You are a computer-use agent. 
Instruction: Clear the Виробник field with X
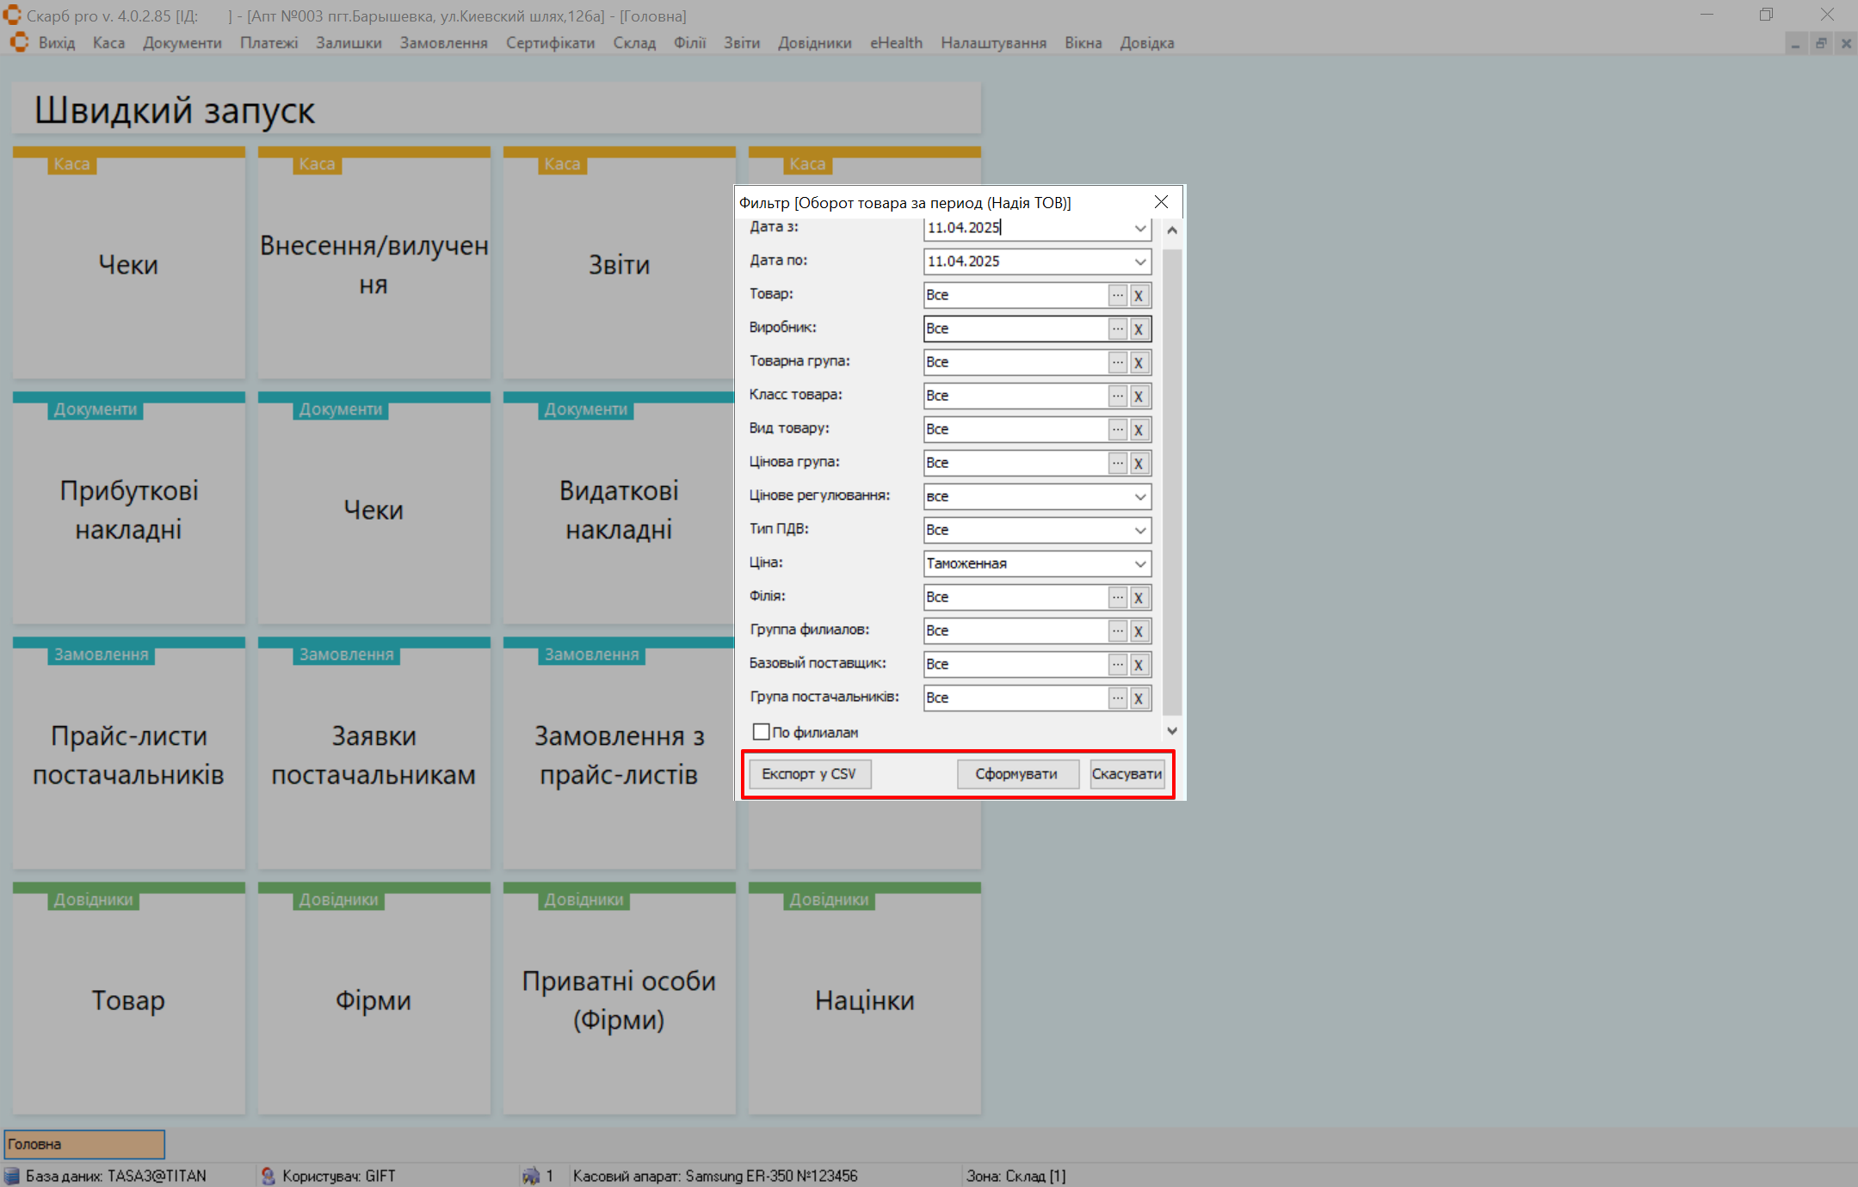click(1139, 329)
